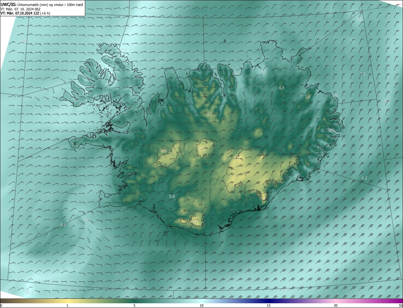
Task: Click the map value label 6.6
Action: tap(63, 225)
